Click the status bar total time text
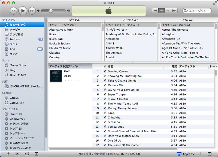Image resolution: width=218 pixels, height=157 pixels. coord(109,154)
